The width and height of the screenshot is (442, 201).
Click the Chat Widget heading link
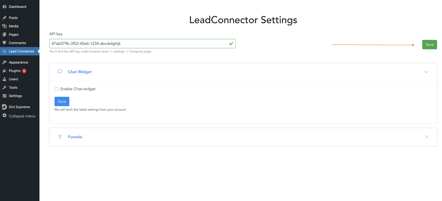click(x=80, y=72)
